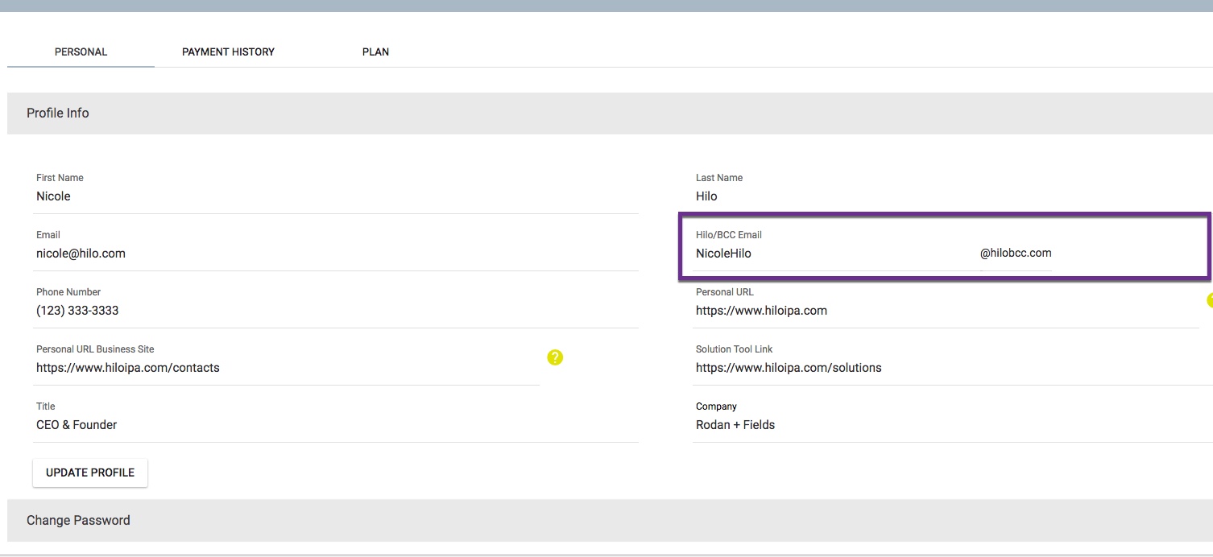Click inside the Hilo/BCC Email field
This screenshot has width=1213, height=557.
(x=805, y=253)
